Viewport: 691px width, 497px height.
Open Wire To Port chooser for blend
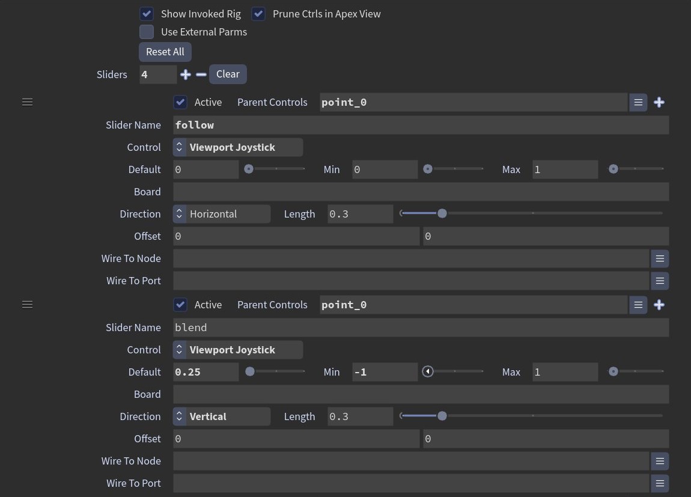point(660,483)
